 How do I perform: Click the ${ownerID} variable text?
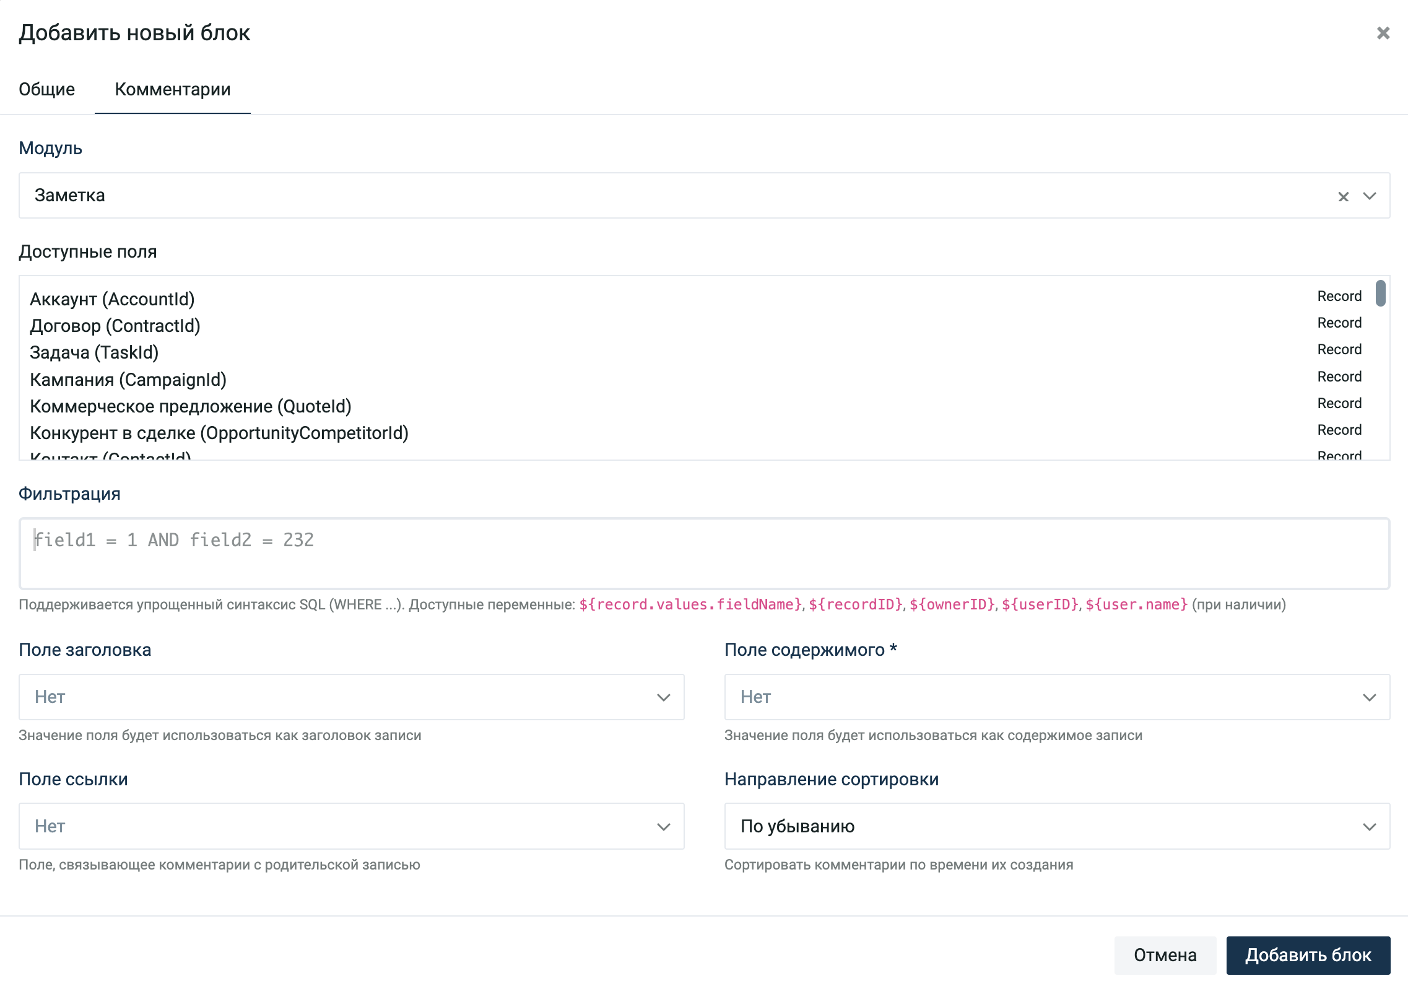(x=952, y=604)
